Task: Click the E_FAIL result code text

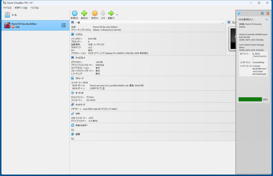Action: 256,54
